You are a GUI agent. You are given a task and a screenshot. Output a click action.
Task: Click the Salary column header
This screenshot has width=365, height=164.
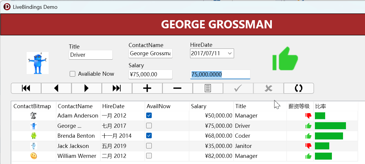211,106
